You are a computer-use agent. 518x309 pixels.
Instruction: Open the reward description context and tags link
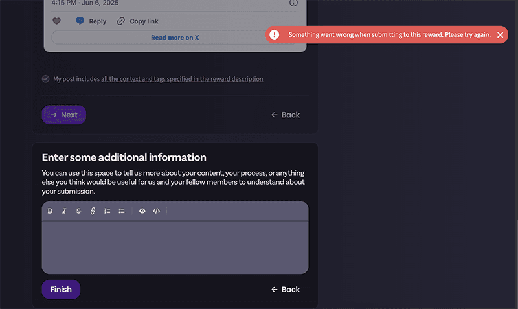(182, 79)
